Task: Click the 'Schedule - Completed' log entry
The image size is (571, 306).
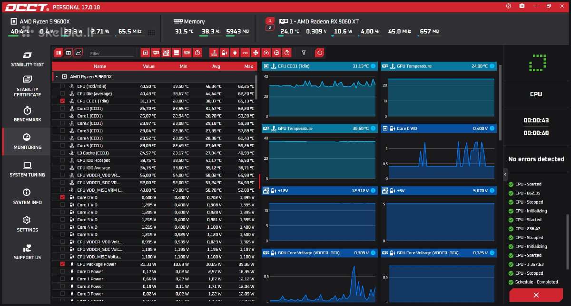Action: [x=533, y=282]
